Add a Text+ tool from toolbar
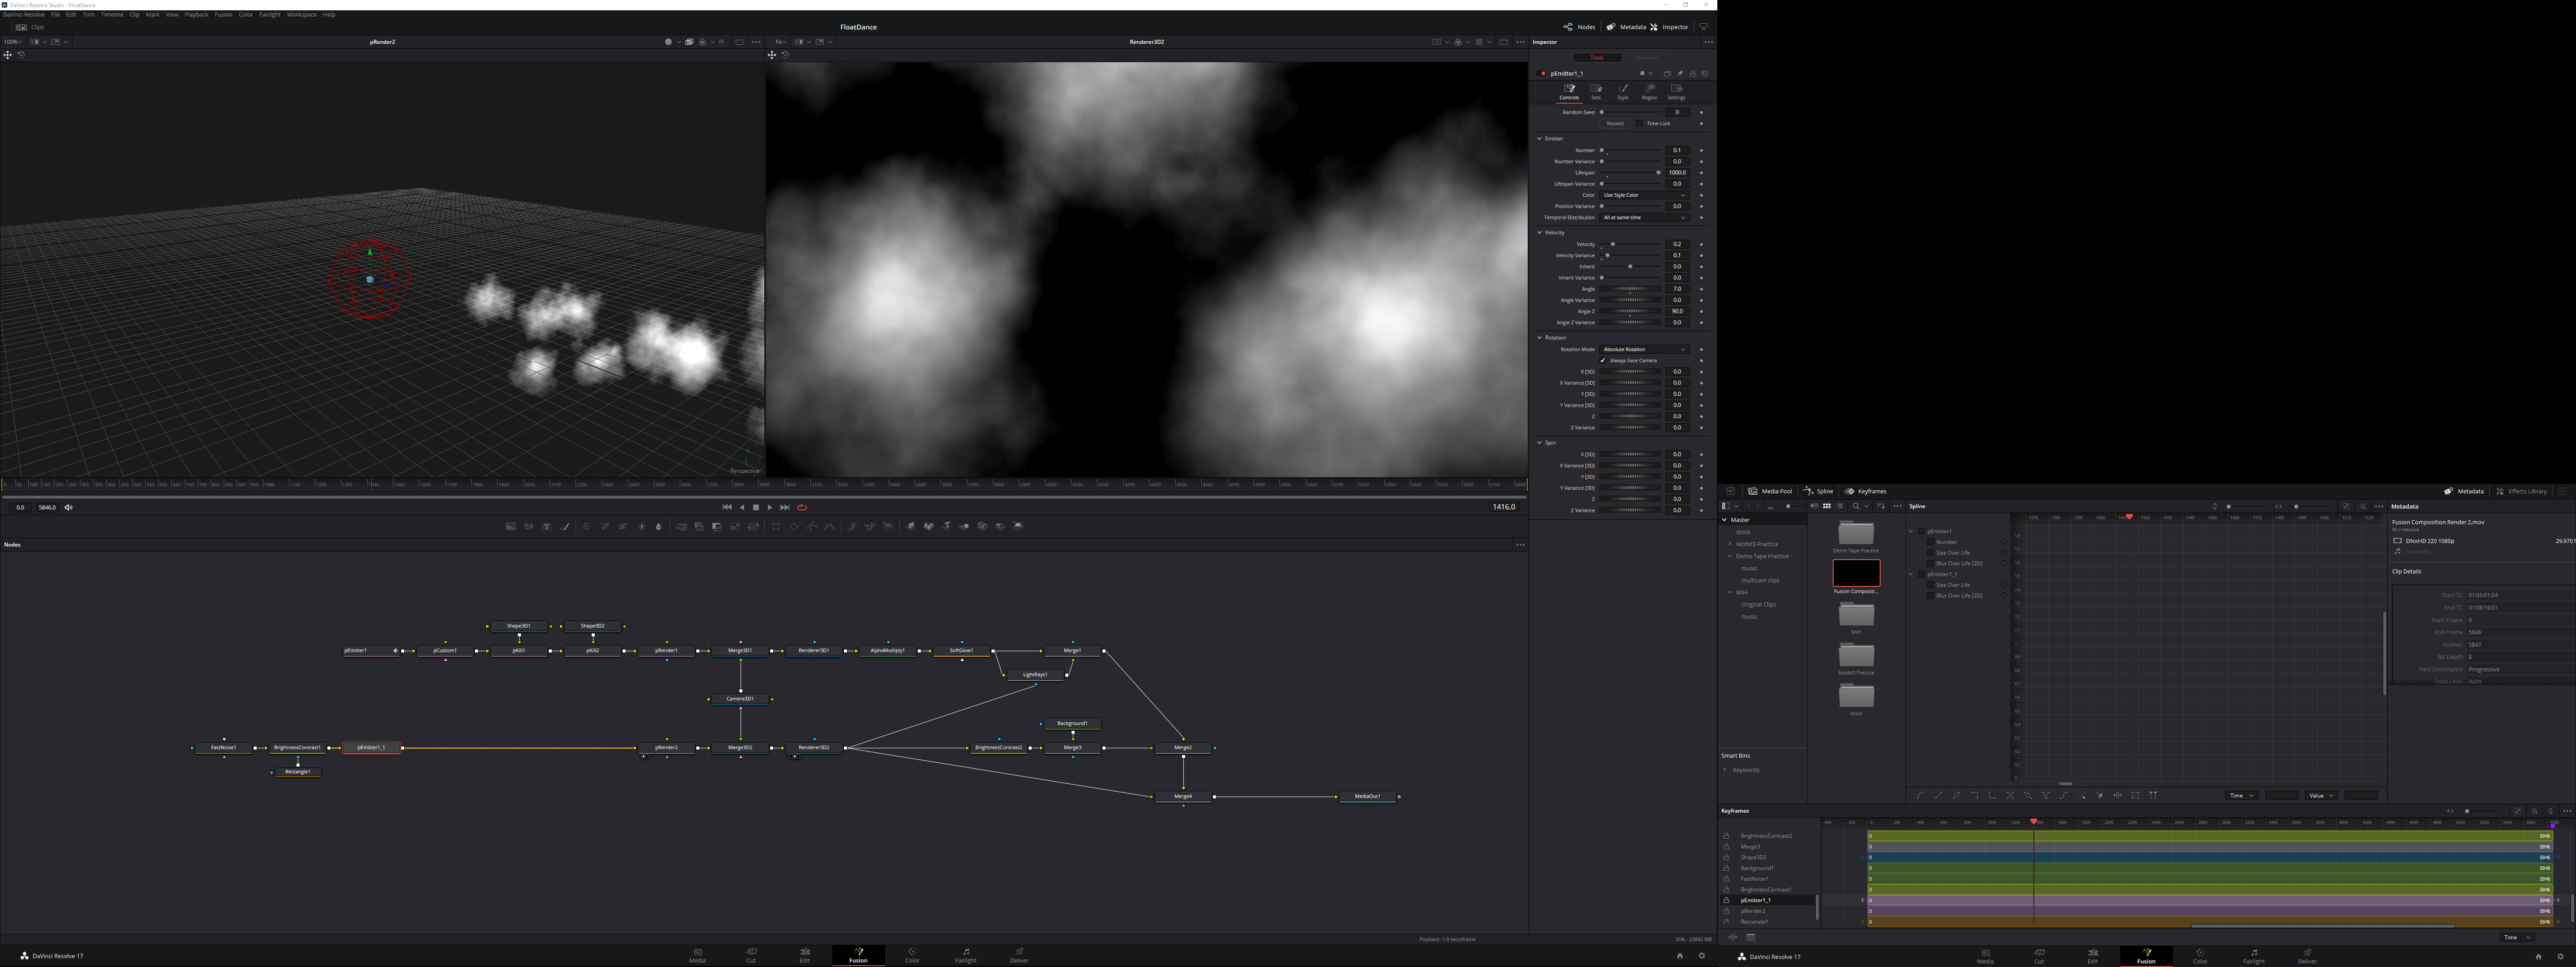The image size is (2576, 967). [547, 526]
